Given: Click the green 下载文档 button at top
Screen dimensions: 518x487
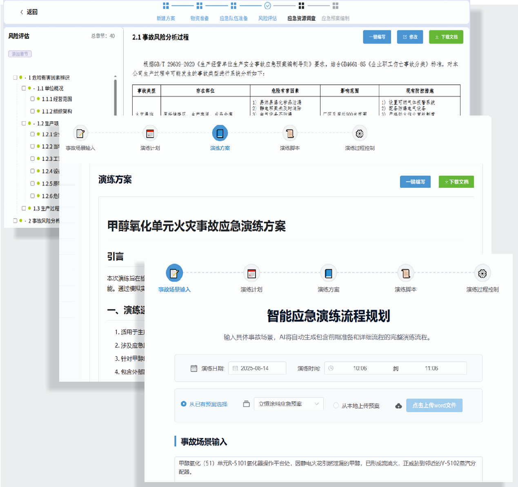Looking at the screenshot, I should 446,37.
